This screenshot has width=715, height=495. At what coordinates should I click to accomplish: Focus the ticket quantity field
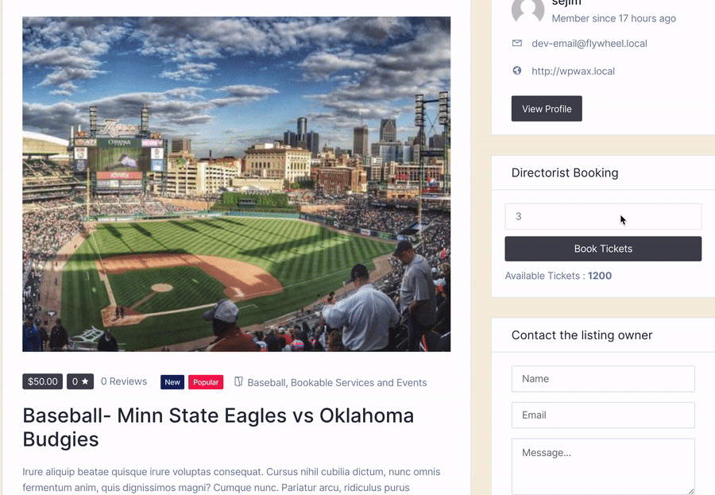[x=603, y=216]
